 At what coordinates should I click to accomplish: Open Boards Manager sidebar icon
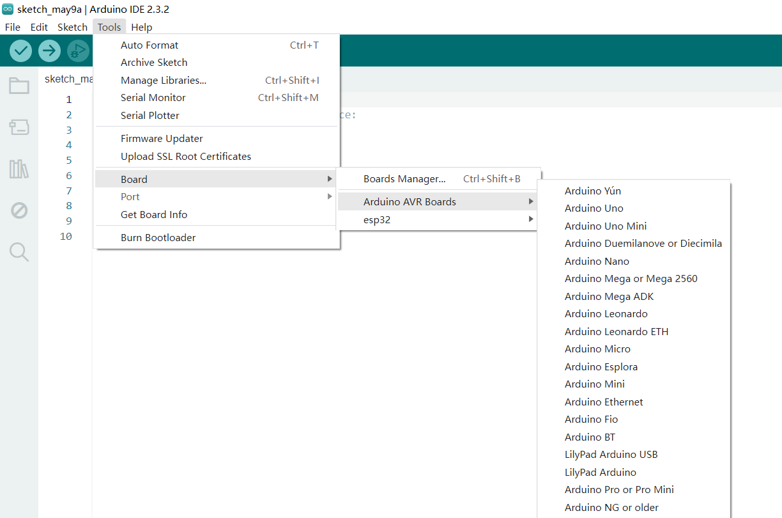19,127
